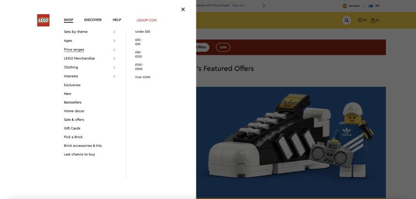Open the LEGO® CON link

coord(146,20)
